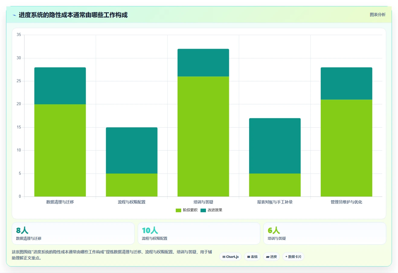398x273 pixels.
Task: Toggle the 改进效果 legend item
Action: (x=211, y=210)
